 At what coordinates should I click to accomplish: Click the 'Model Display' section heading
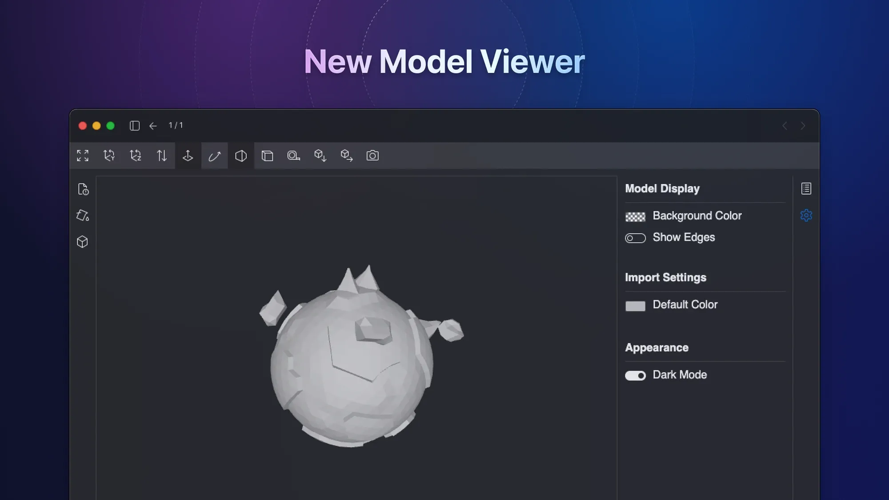coord(662,188)
